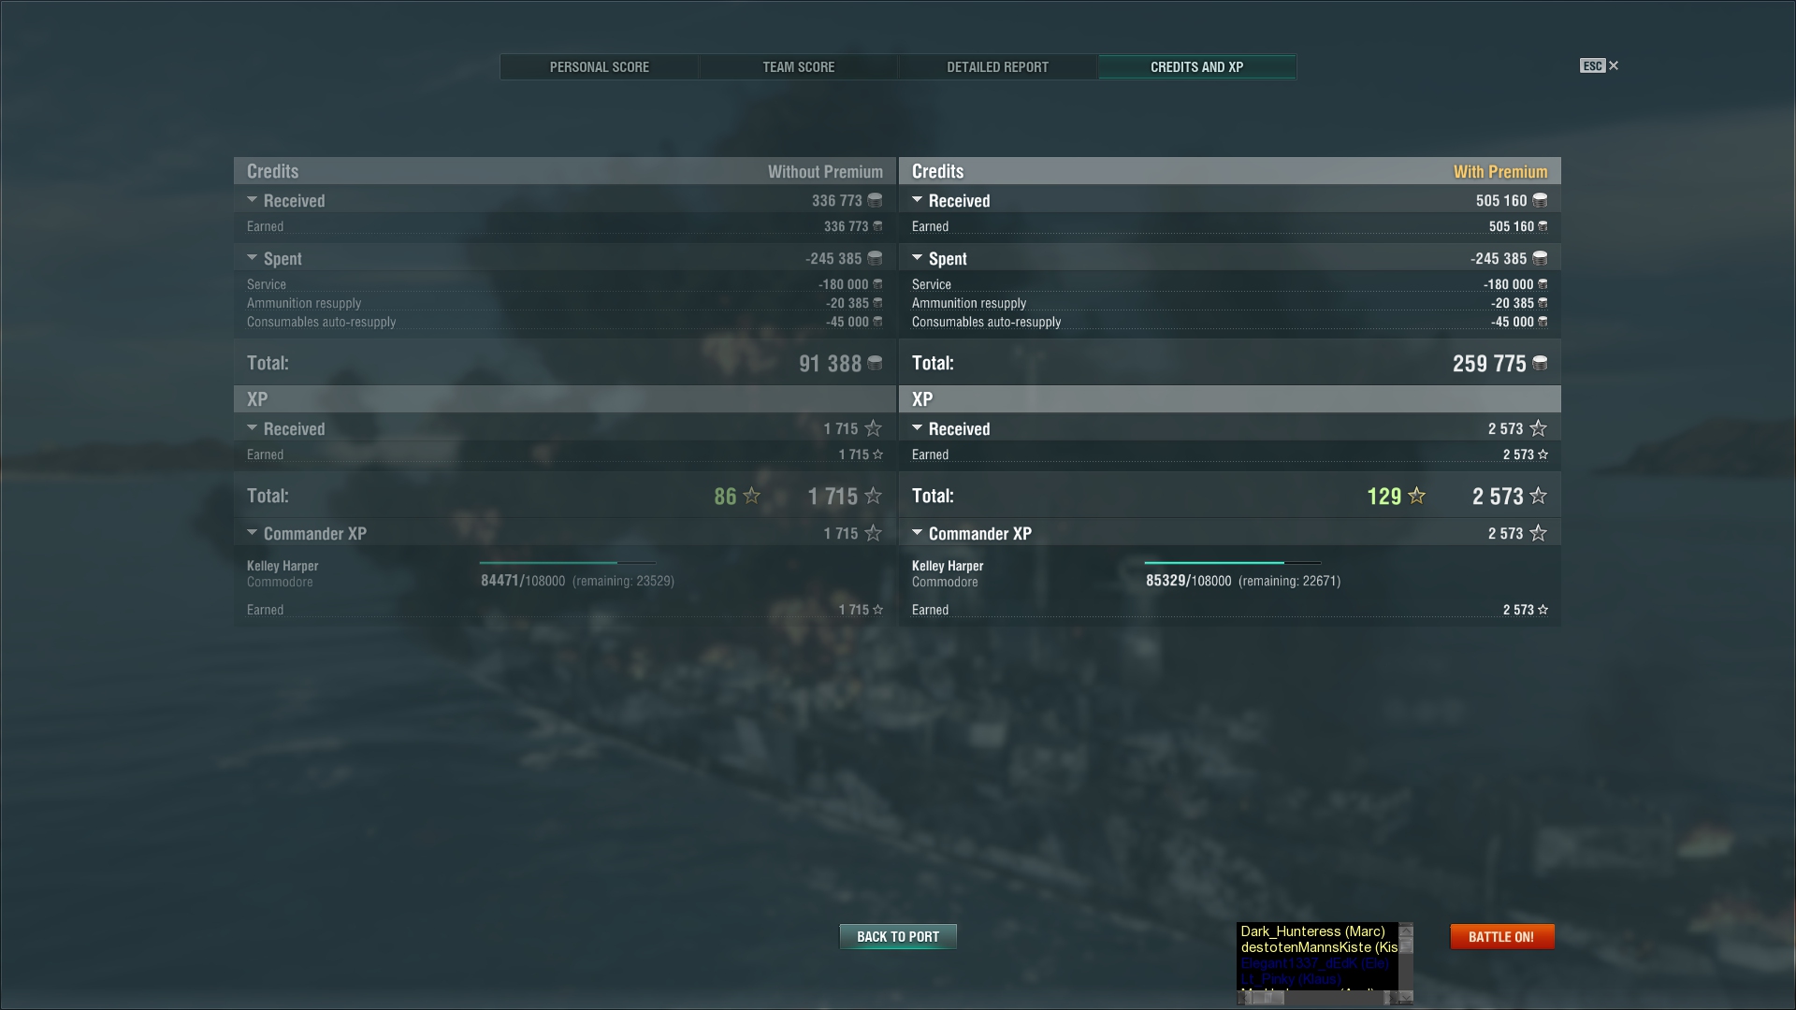Click XP star beside 2 573 total

1539,496
